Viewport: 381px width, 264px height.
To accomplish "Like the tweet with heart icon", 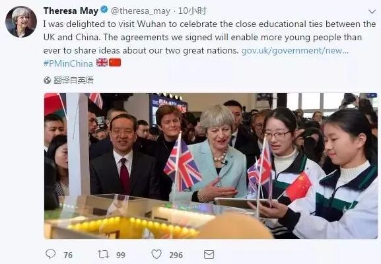I will (156, 254).
